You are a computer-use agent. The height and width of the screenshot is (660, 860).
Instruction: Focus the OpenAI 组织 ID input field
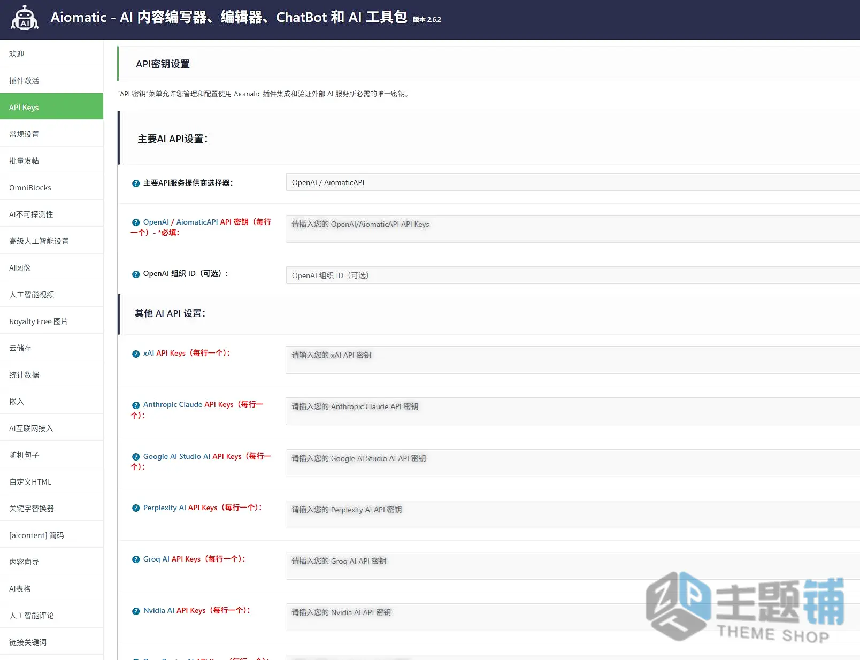pos(573,275)
